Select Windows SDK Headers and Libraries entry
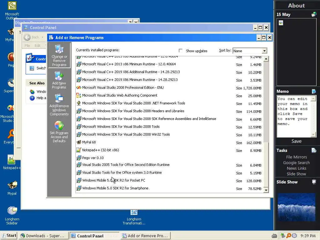The image size is (320, 240). [x=169, y=111]
